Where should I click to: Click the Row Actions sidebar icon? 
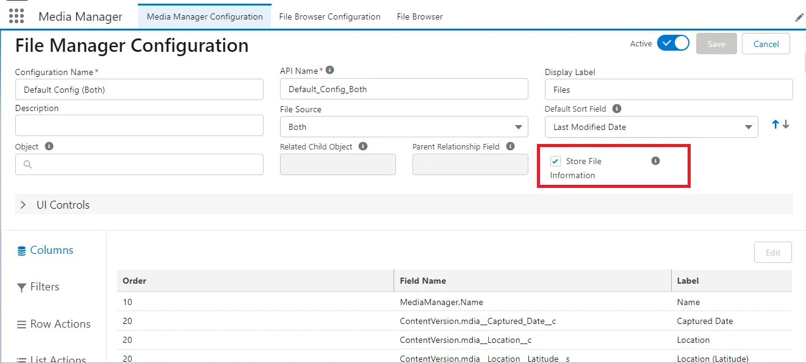click(x=21, y=324)
